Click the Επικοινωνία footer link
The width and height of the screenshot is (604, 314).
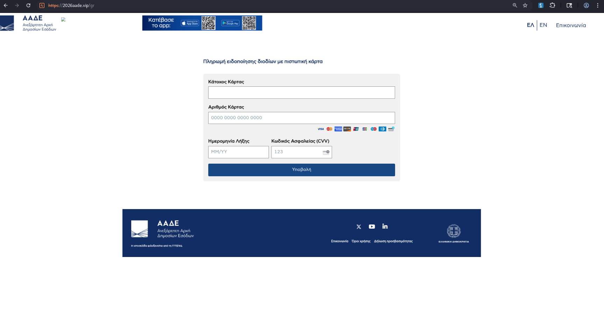pyautogui.click(x=339, y=241)
